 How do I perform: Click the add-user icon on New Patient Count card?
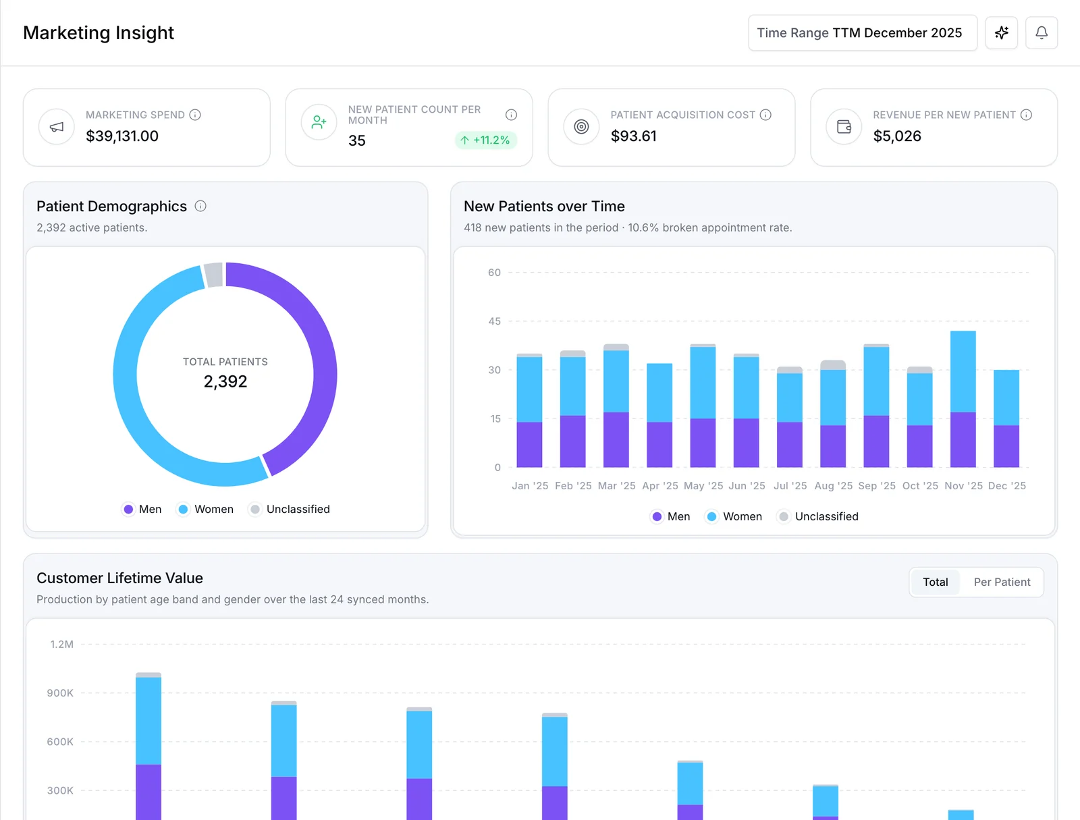[x=319, y=122]
